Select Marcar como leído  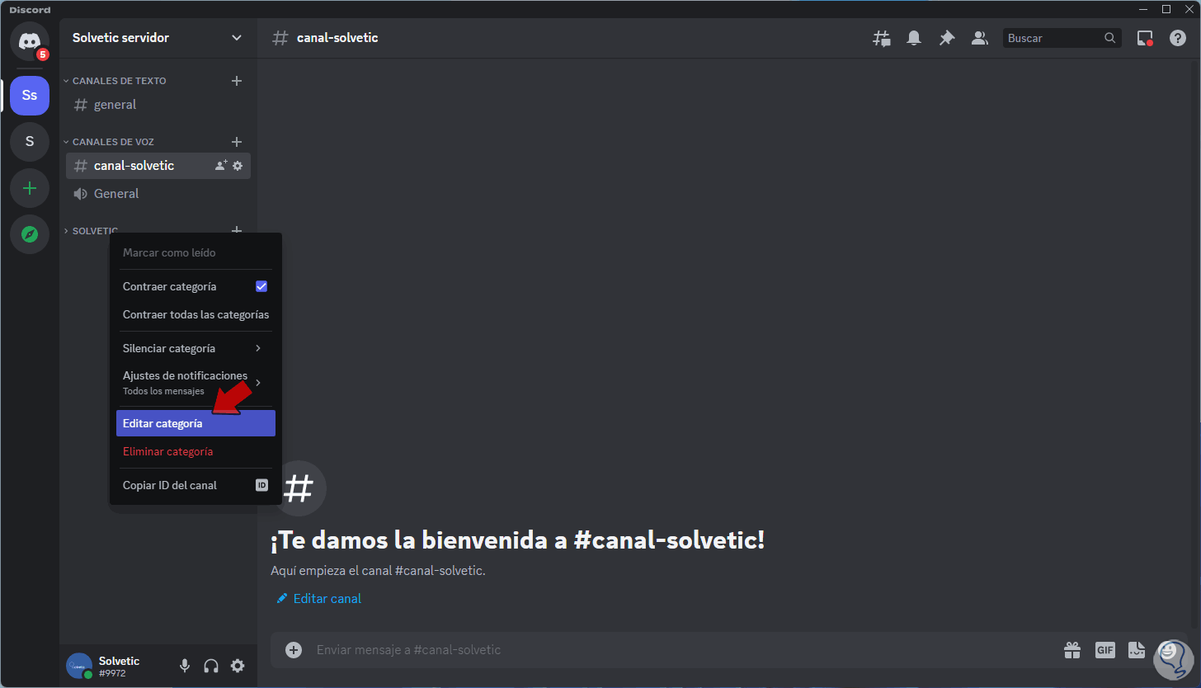195,252
